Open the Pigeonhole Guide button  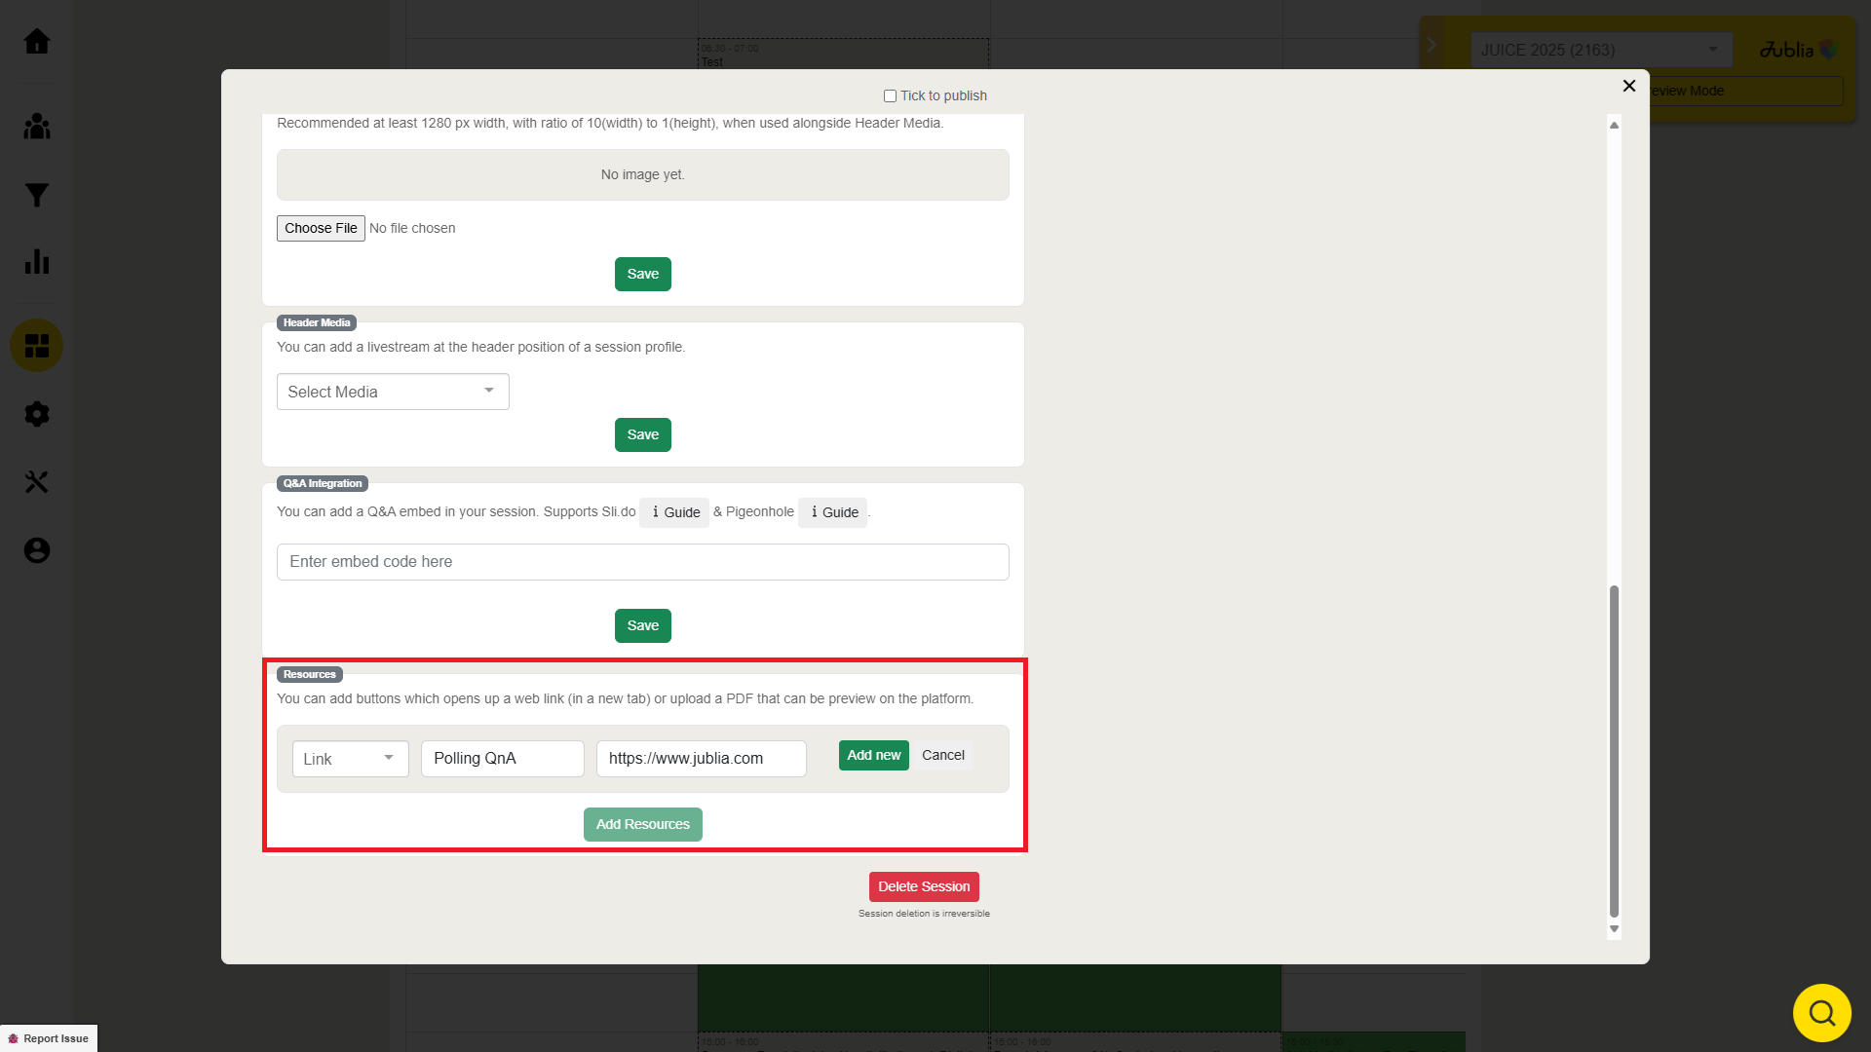(x=833, y=512)
